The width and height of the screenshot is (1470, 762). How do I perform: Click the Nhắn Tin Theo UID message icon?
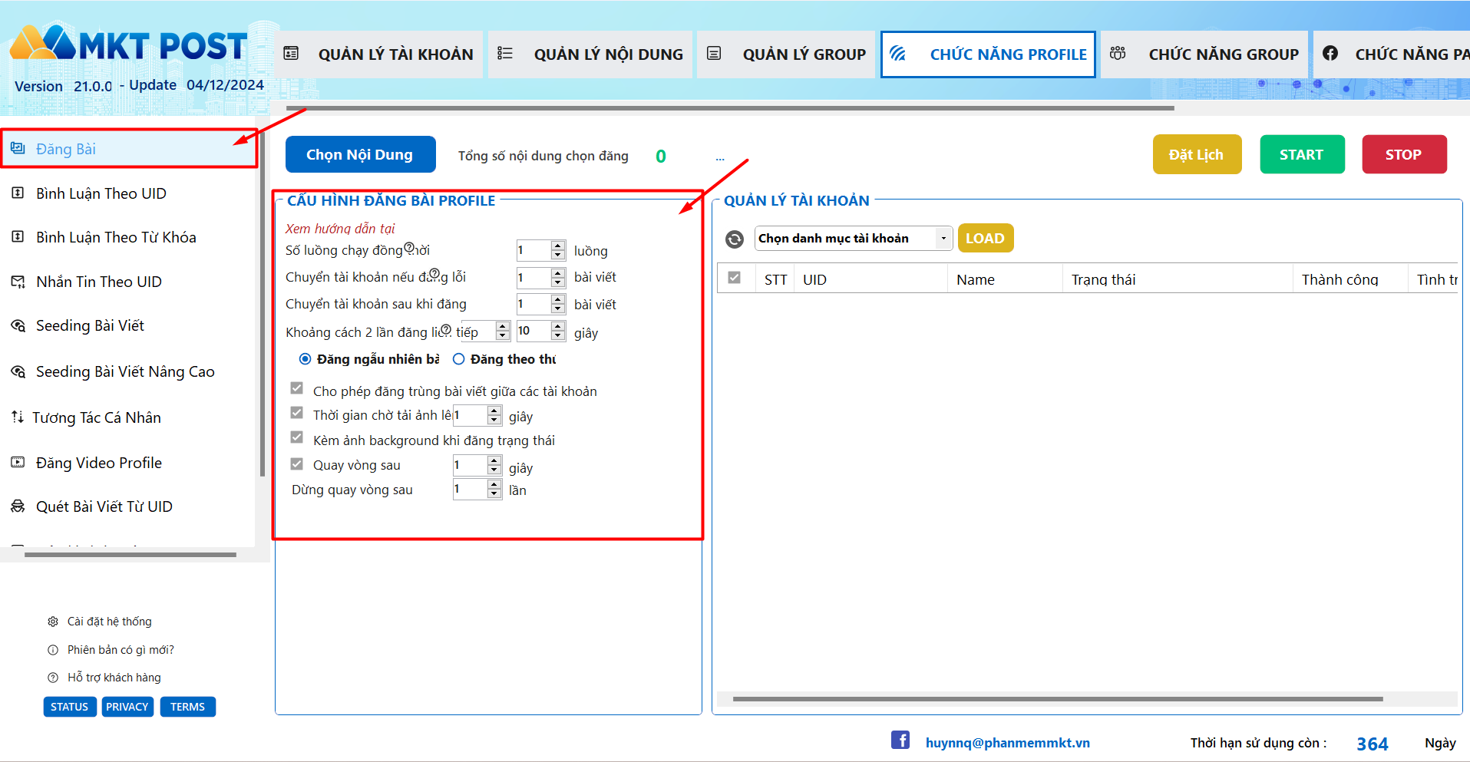tap(18, 282)
